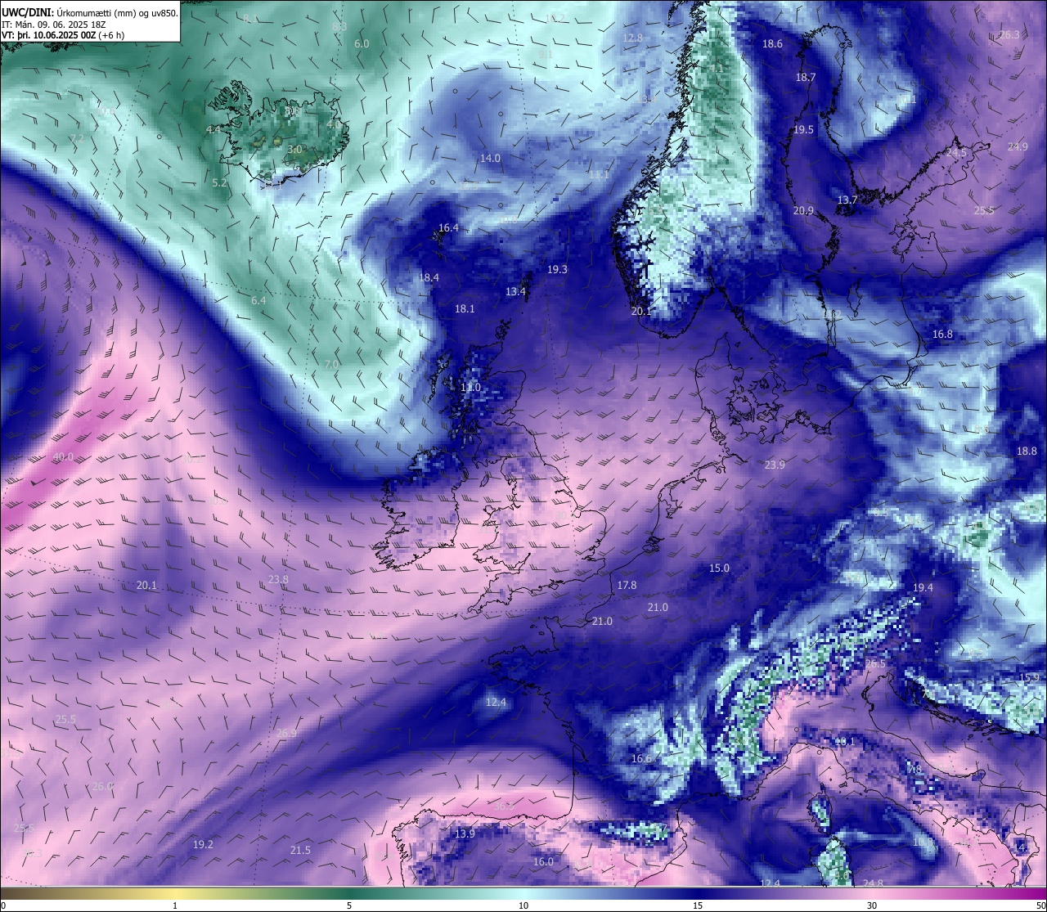The height and width of the screenshot is (912, 1047).
Task: Select the 18.7 map value
Action: click(x=806, y=78)
